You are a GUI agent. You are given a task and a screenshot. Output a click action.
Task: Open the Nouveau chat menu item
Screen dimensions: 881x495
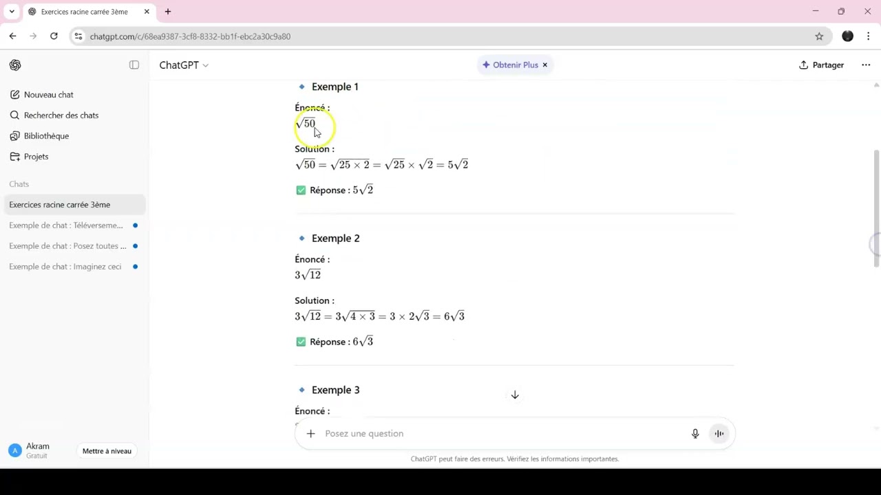[74, 95]
